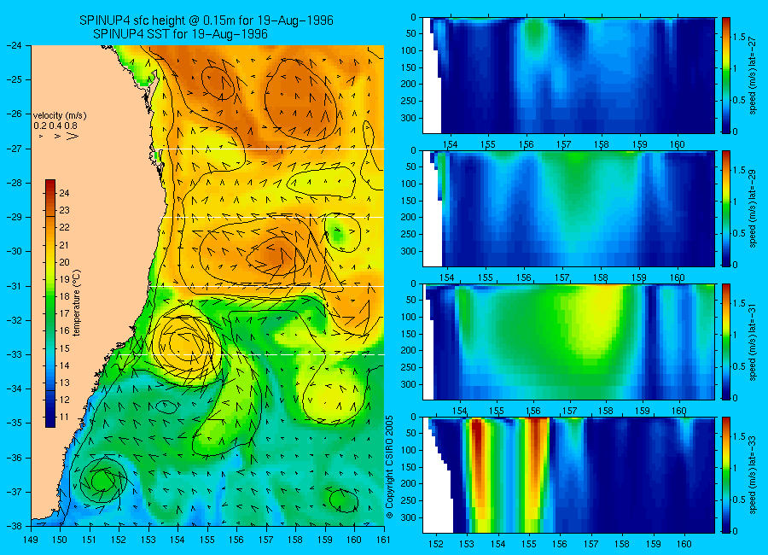Click the '24' value on temperature scale
This screenshot has width=768, height=555.
click(x=64, y=193)
